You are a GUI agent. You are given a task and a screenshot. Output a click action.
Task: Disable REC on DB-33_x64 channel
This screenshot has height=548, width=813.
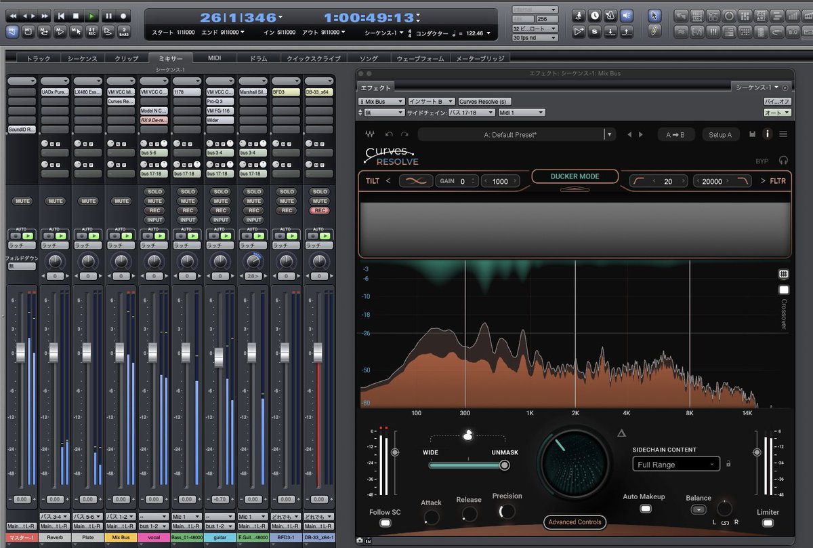click(x=320, y=210)
